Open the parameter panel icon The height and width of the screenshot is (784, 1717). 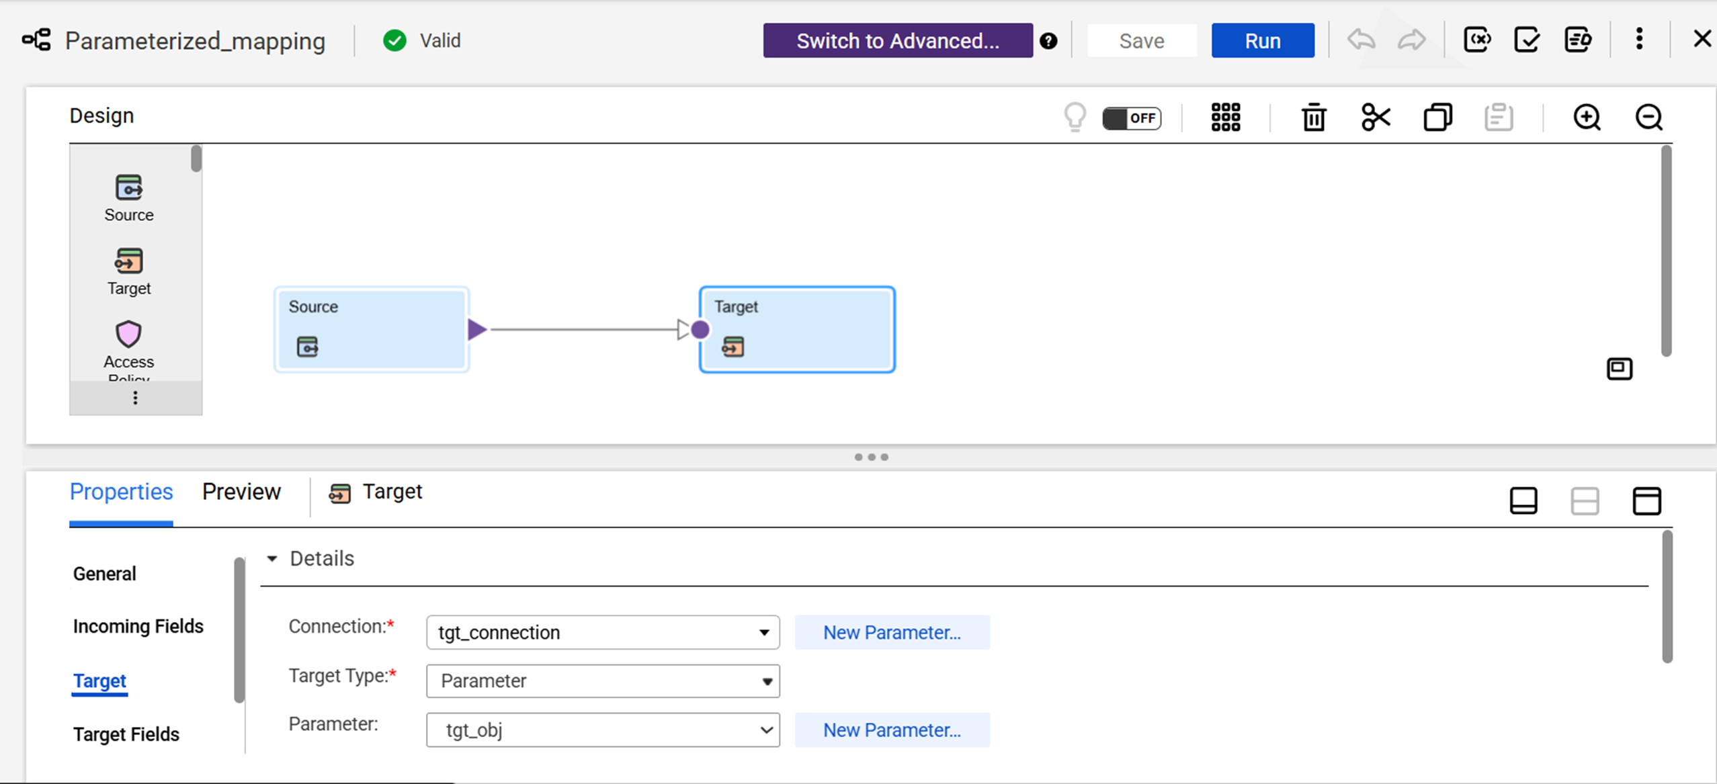pyautogui.click(x=1477, y=40)
